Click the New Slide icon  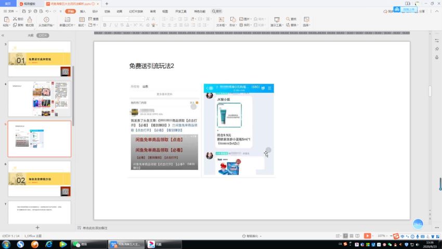pyautogui.click(x=68, y=19)
